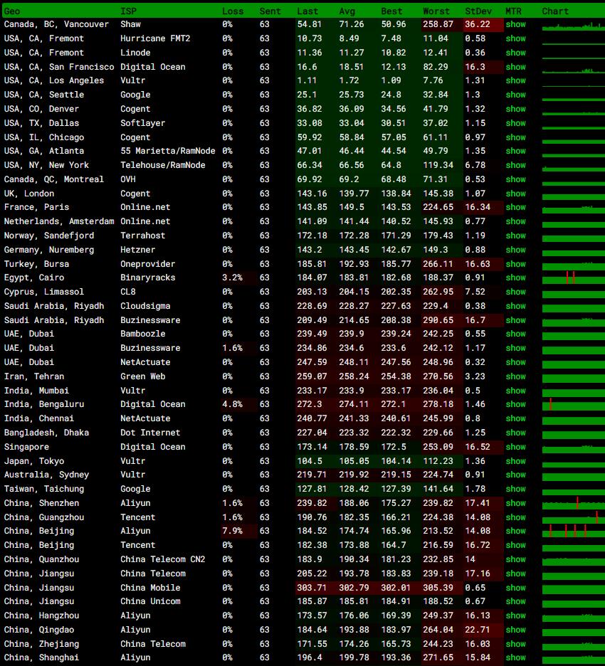Click the ISP column header
605x666 pixels.
pyautogui.click(x=128, y=11)
